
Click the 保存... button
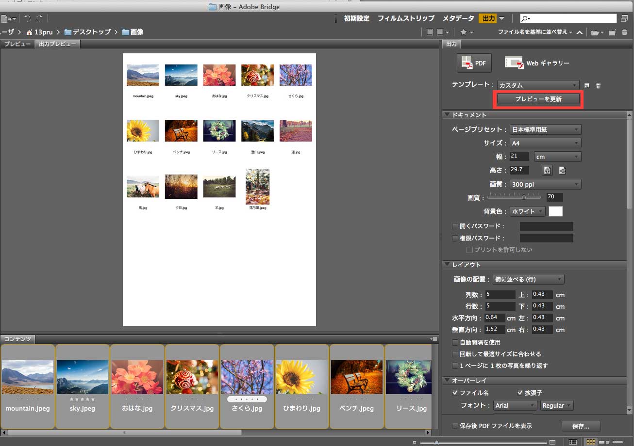(x=581, y=426)
